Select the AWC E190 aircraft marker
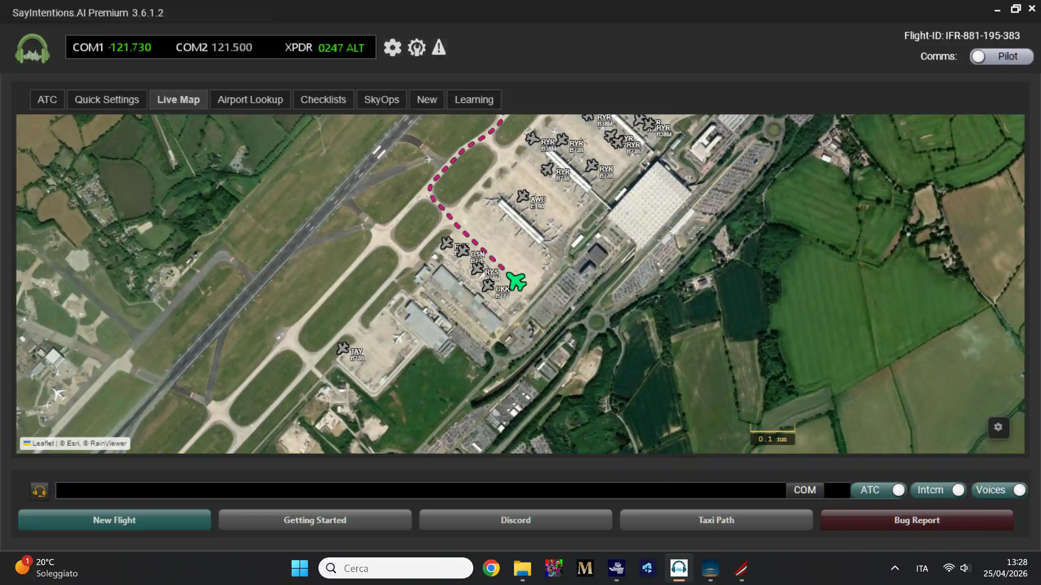 (523, 196)
